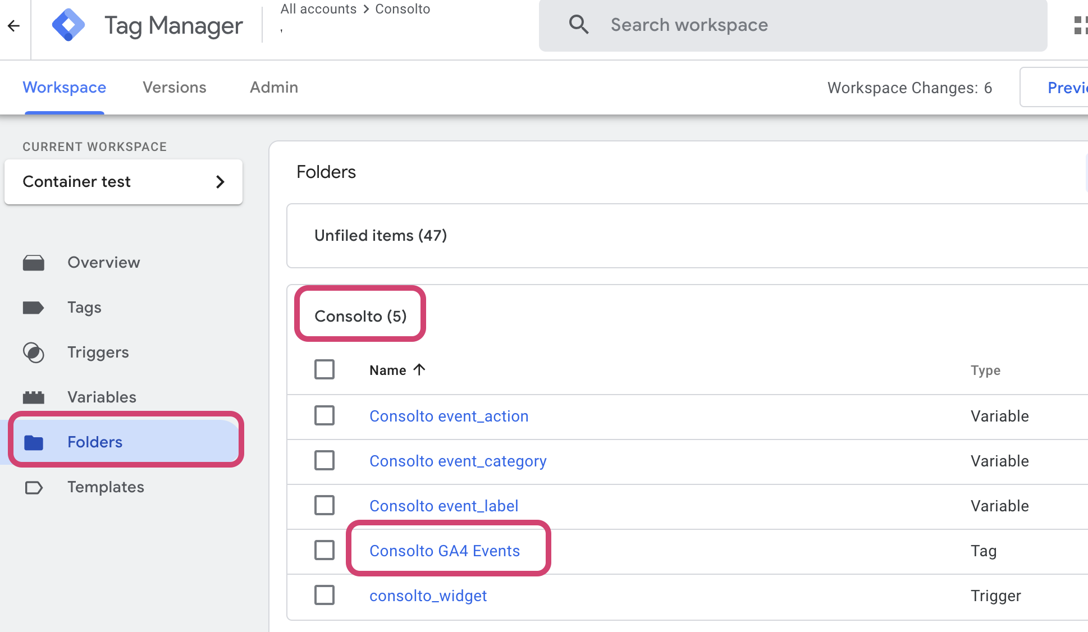Click the Tags label icon
1088x632 pixels.
point(33,308)
